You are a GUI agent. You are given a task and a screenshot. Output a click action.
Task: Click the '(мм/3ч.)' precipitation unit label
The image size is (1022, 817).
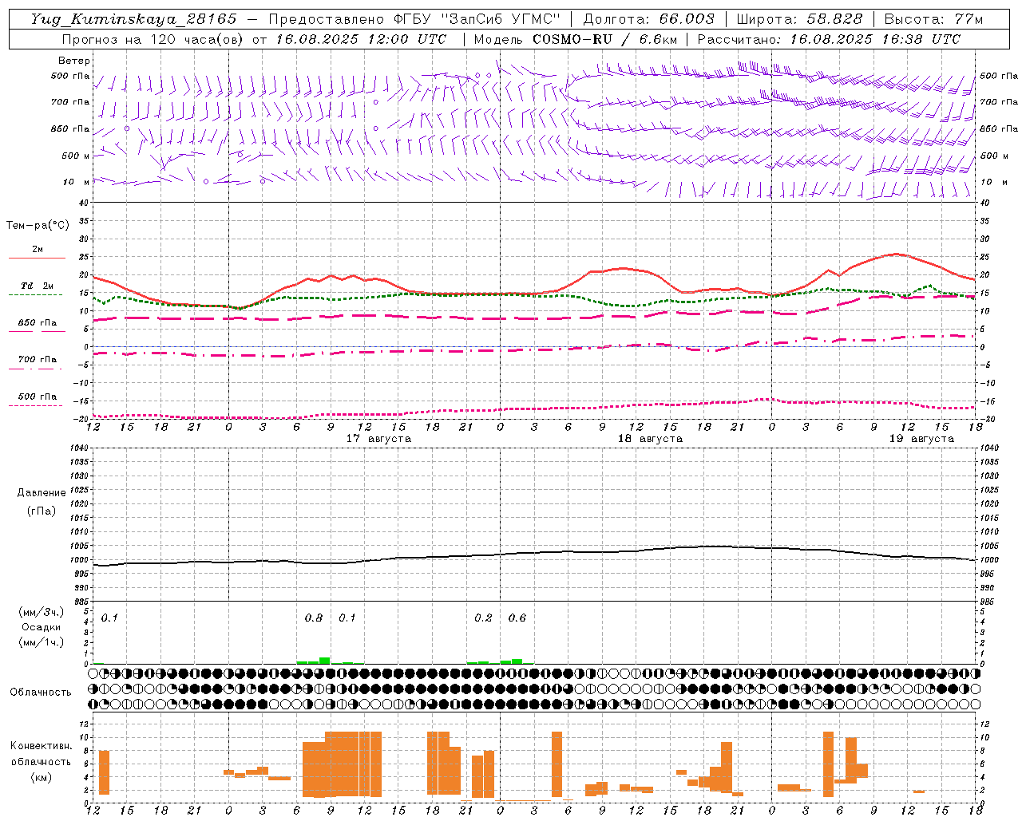point(42,612)
